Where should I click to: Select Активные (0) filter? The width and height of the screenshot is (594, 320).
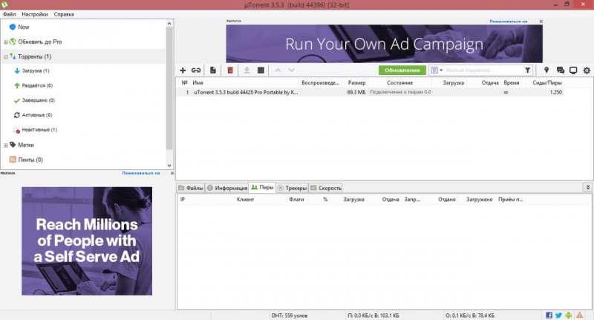[x=36, y=115]
